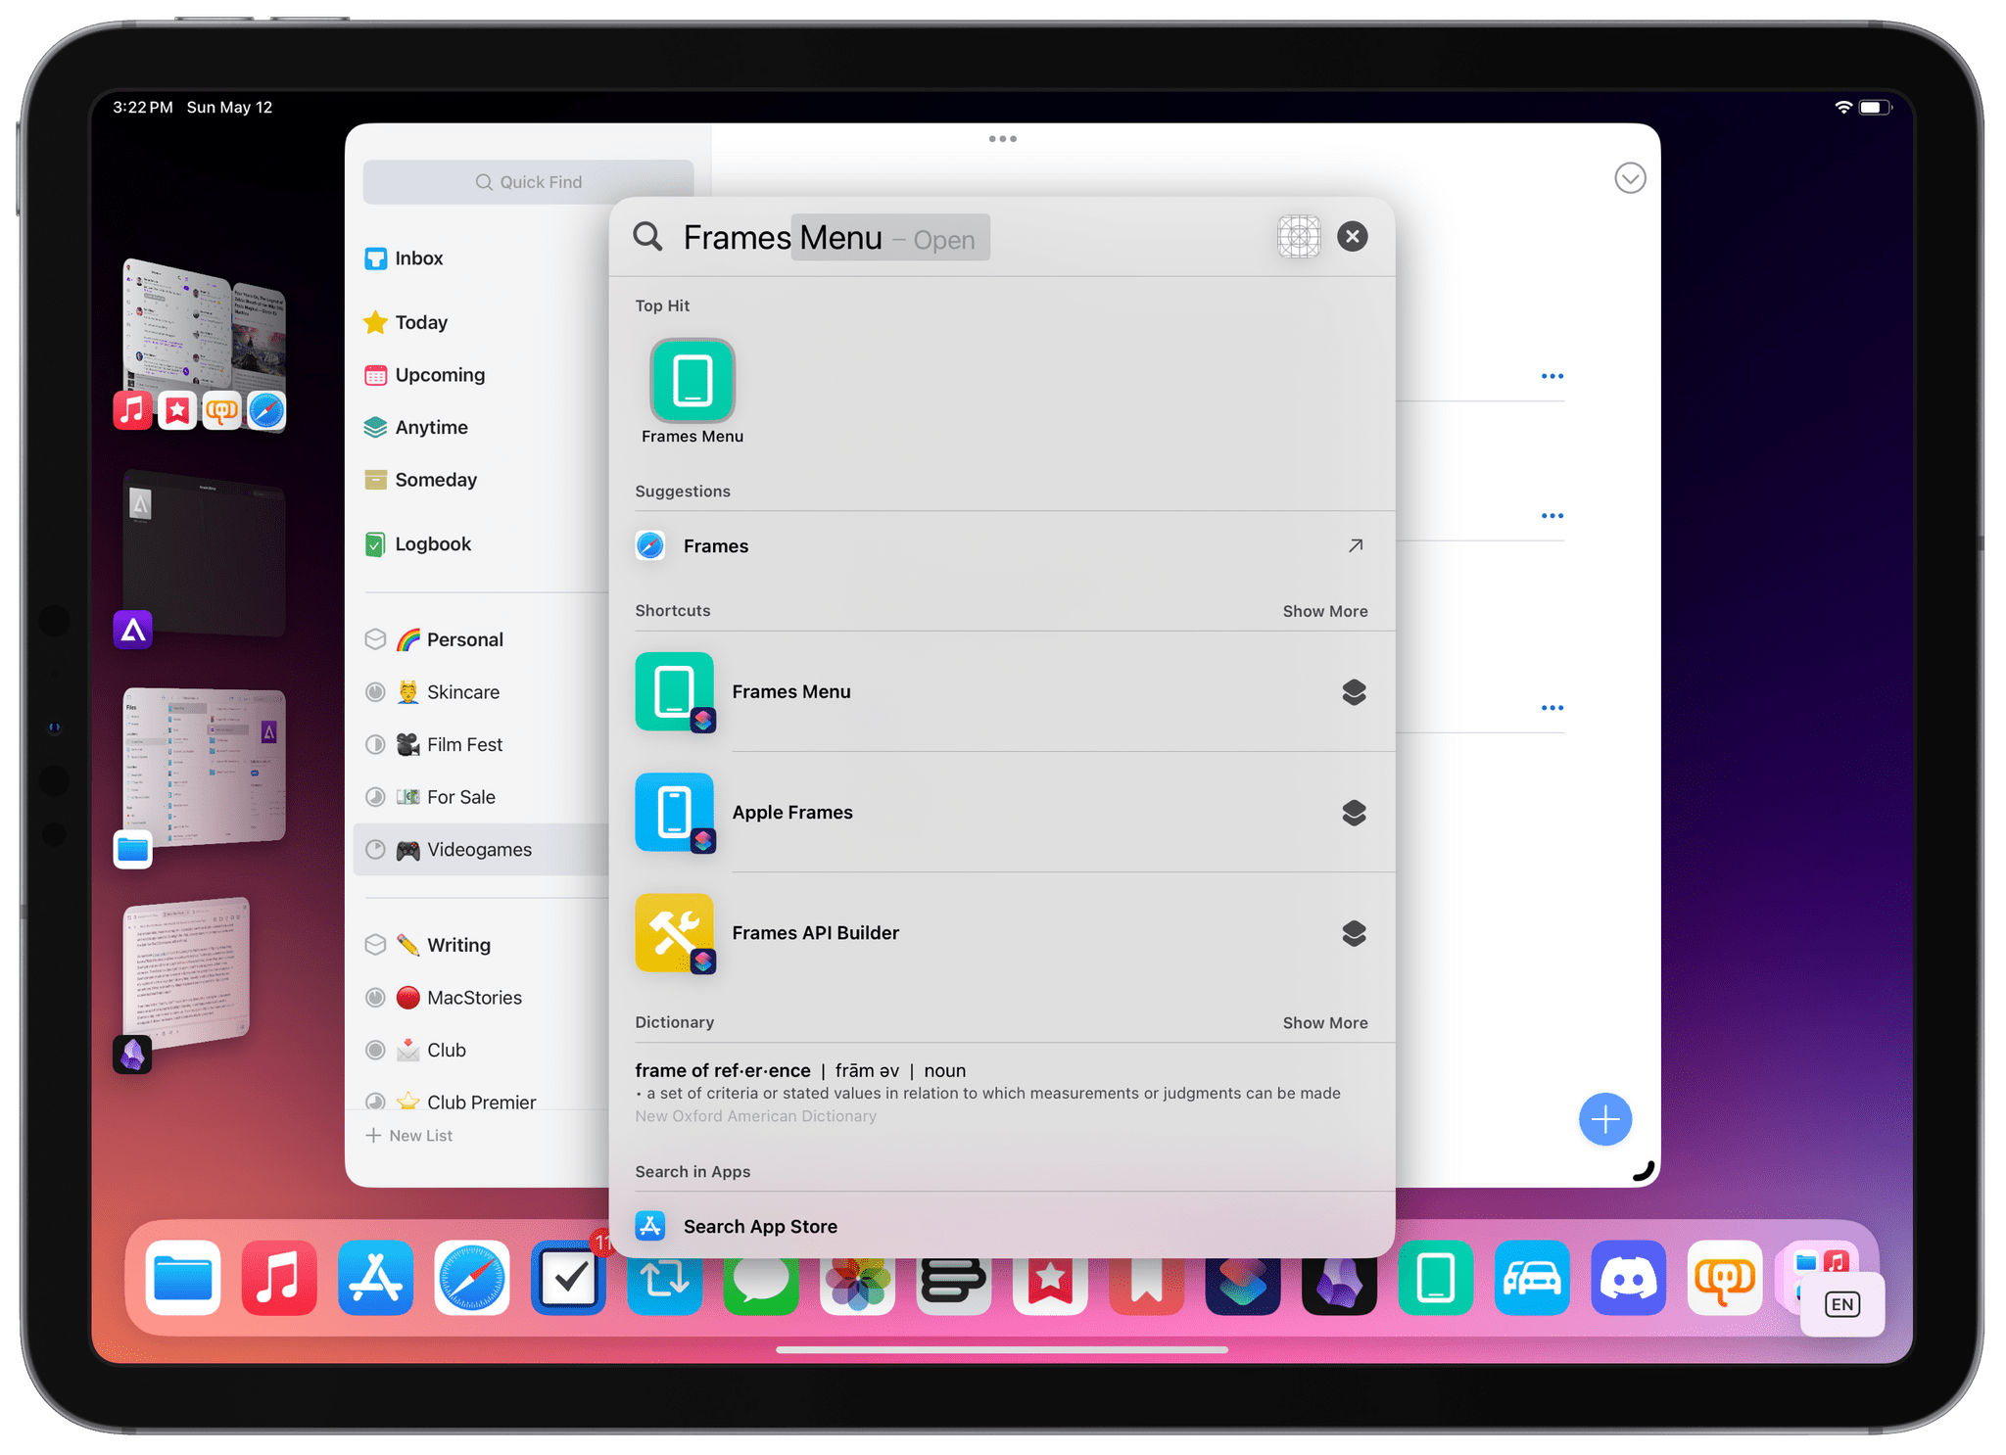The width and height of the screenshot is (2006, 1455).
Task: Click the Spotlight magnifying glass icon
Action: pos(647,236)
